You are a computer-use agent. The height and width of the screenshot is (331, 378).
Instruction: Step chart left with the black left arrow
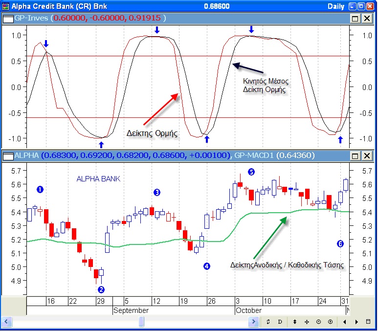point(345,322)
